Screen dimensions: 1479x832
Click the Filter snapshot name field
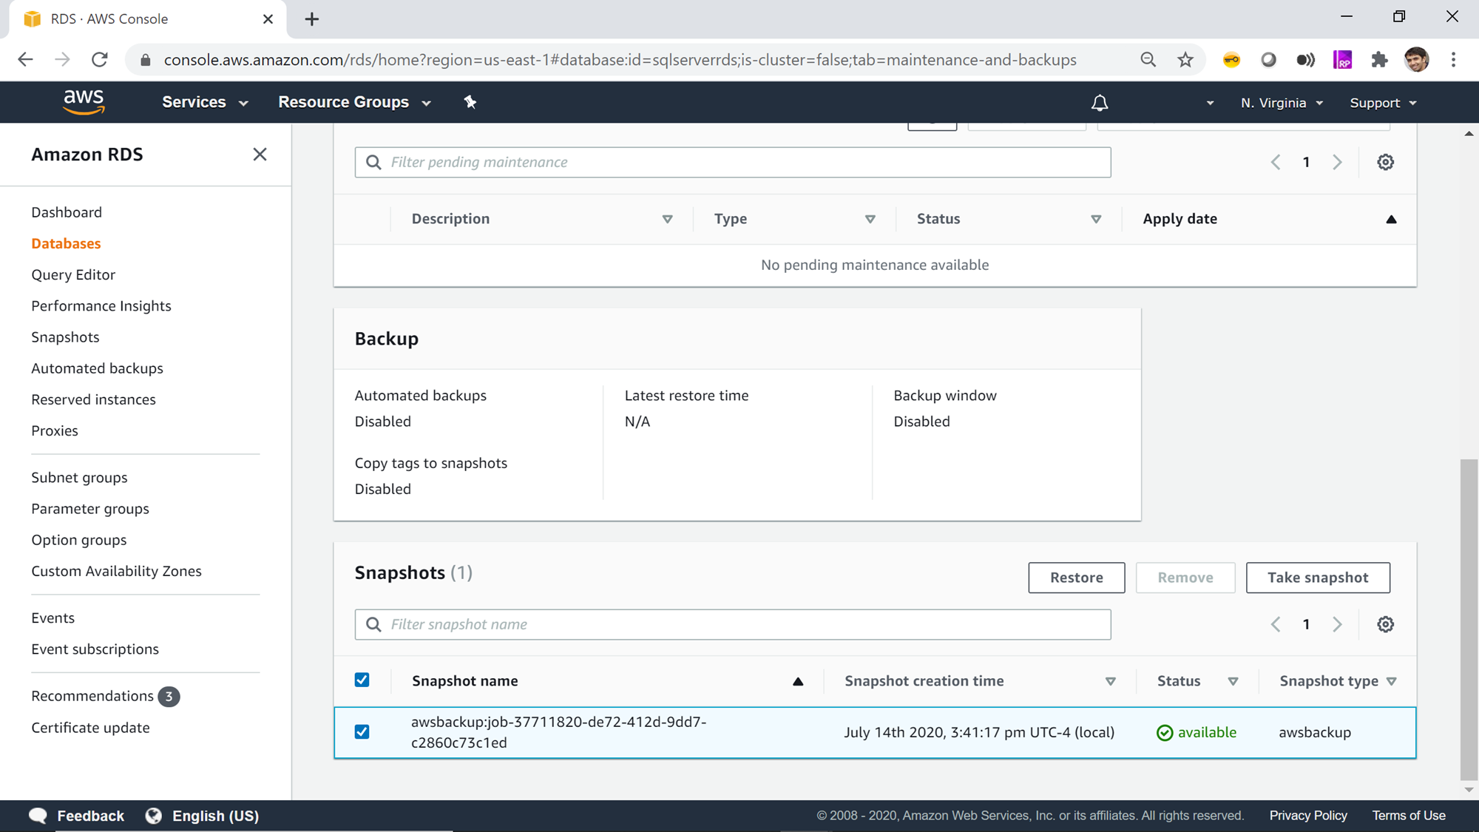[x=732, y=624]
